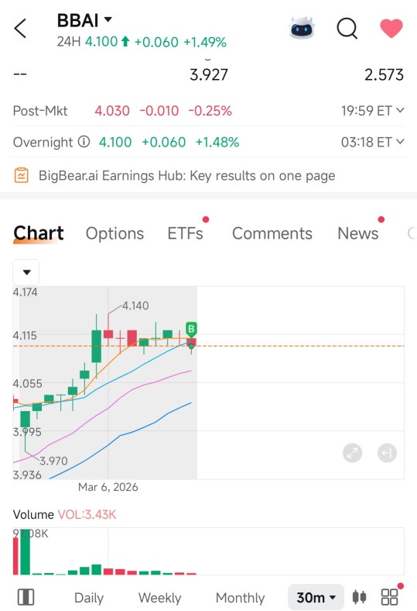
Task: Select the Daily timeframe
Action: point(89,598)
